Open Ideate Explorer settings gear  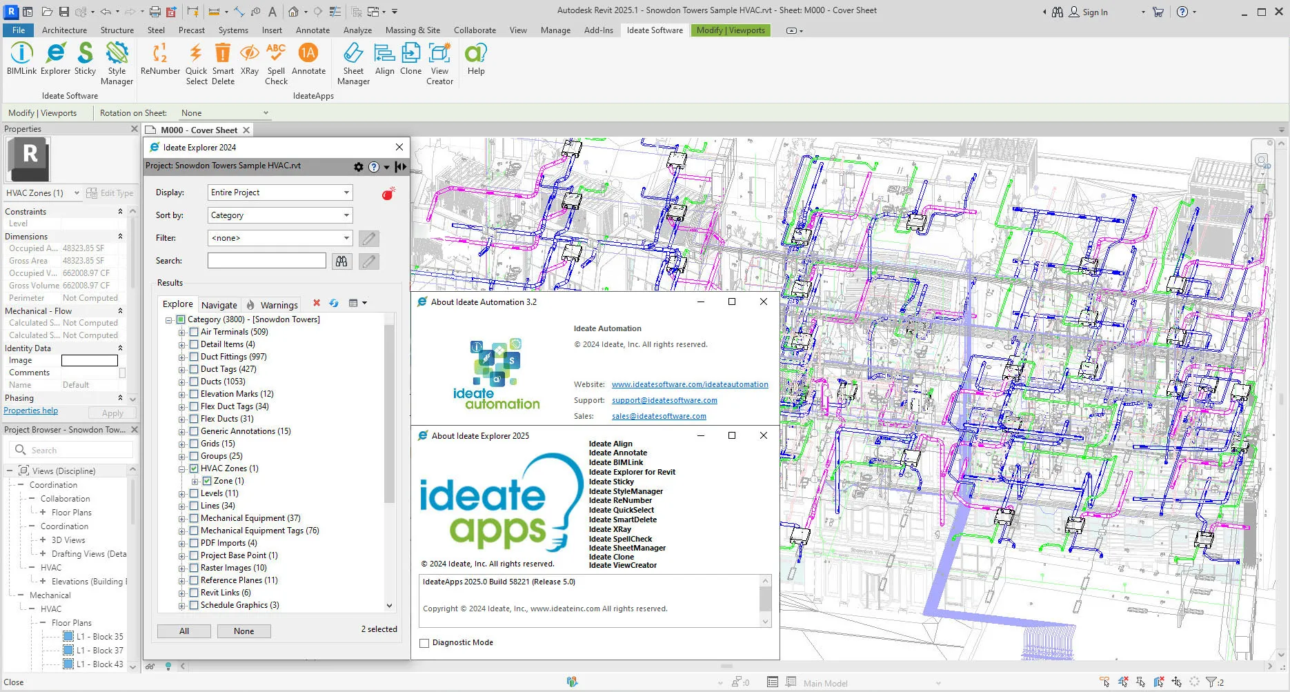pos(359,167)
